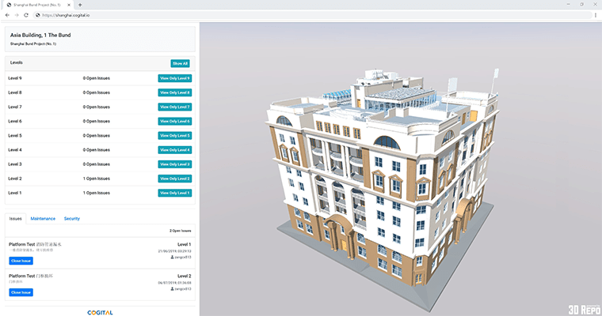The width and height of the screenshot is (602, 316).
Task: Click View Only Level 3 button
Action: [x=175, y=164]
